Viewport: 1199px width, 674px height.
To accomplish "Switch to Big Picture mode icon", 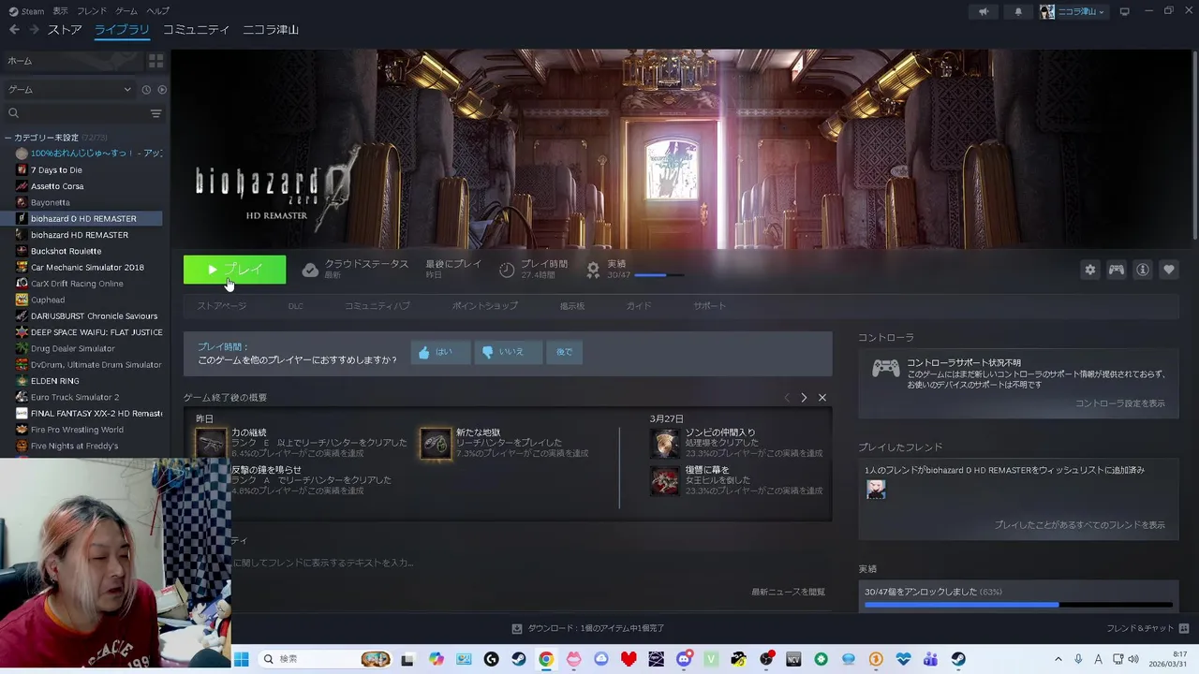I will 1124,11.
